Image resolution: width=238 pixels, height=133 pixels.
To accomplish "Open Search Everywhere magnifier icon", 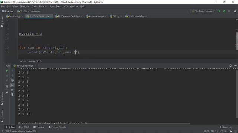I will [x=235, y=11].
